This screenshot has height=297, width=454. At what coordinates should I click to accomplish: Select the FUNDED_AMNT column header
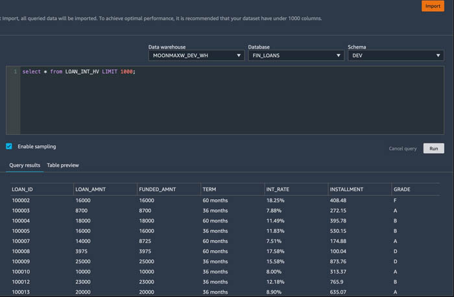pos(157,189)
